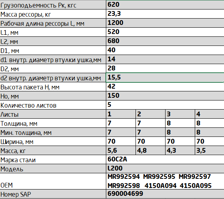Click the OEM numbers cell
The width and height of the screenshot is (224, 199).
(165, 181)
